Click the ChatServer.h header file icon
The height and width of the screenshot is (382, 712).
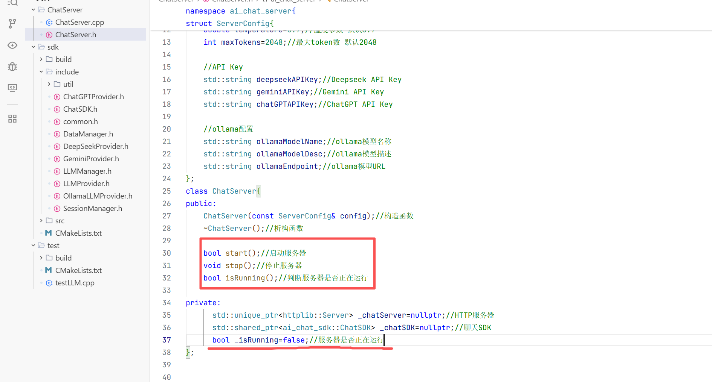[x=49, y=35]
